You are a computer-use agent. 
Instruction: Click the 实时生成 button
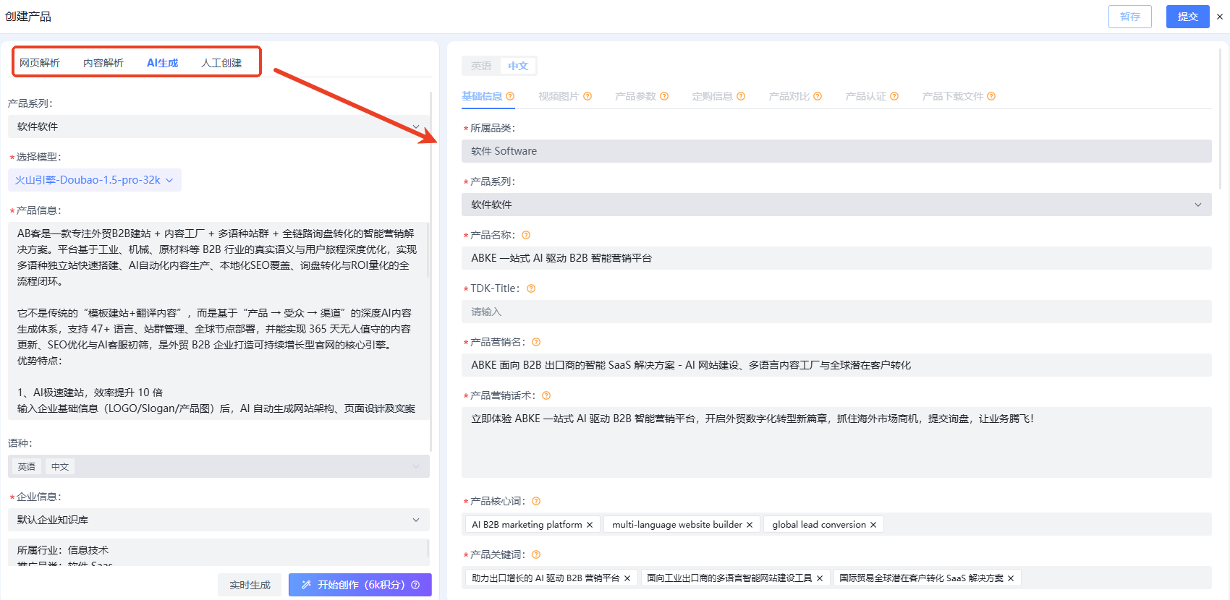click(x=250, y=585)
